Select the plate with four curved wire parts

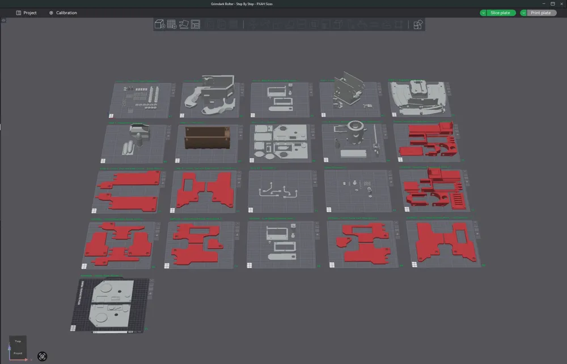[281, 191]
